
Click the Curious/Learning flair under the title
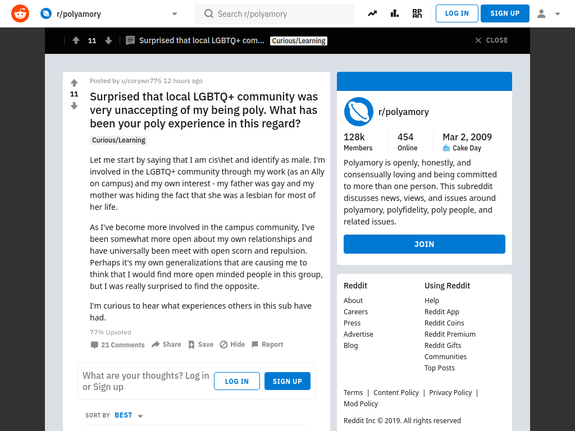[x=118, y=140]
